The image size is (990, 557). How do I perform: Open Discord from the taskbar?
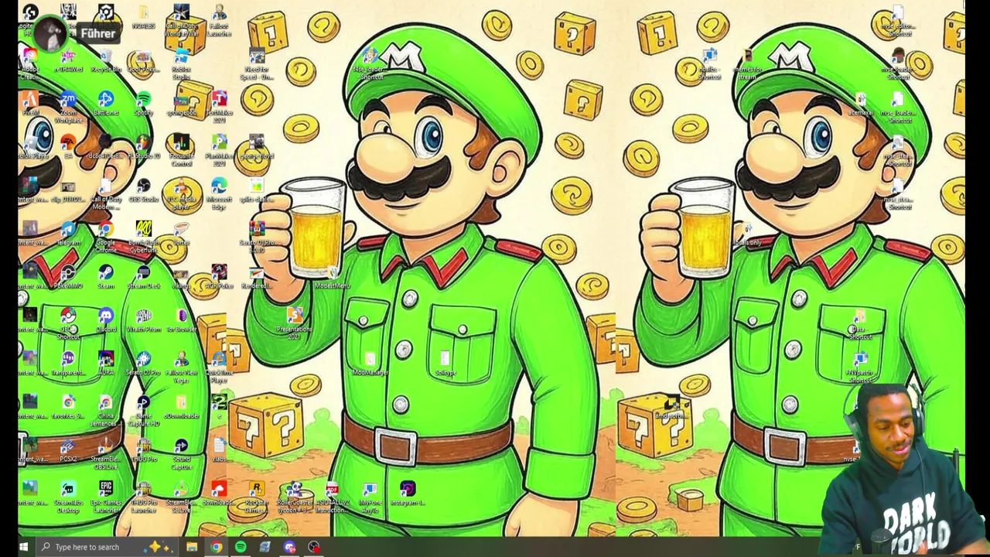(x=289, y=547)
